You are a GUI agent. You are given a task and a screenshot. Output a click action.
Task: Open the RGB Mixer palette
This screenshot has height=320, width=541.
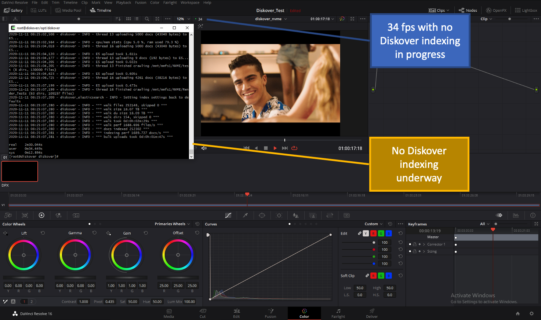[58, 216]
